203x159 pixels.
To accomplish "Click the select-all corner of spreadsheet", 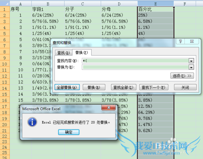I will click(5, 4).
